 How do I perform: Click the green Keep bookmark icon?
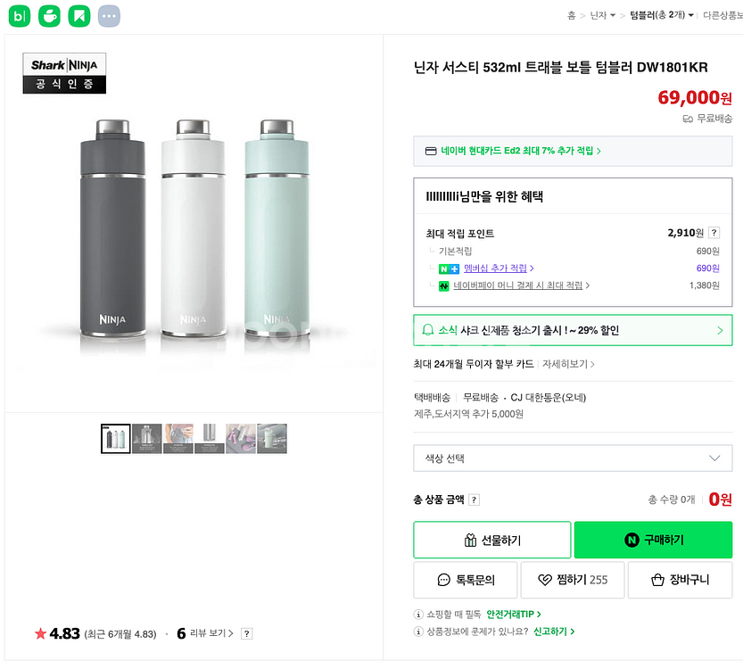tap(79, 15)
